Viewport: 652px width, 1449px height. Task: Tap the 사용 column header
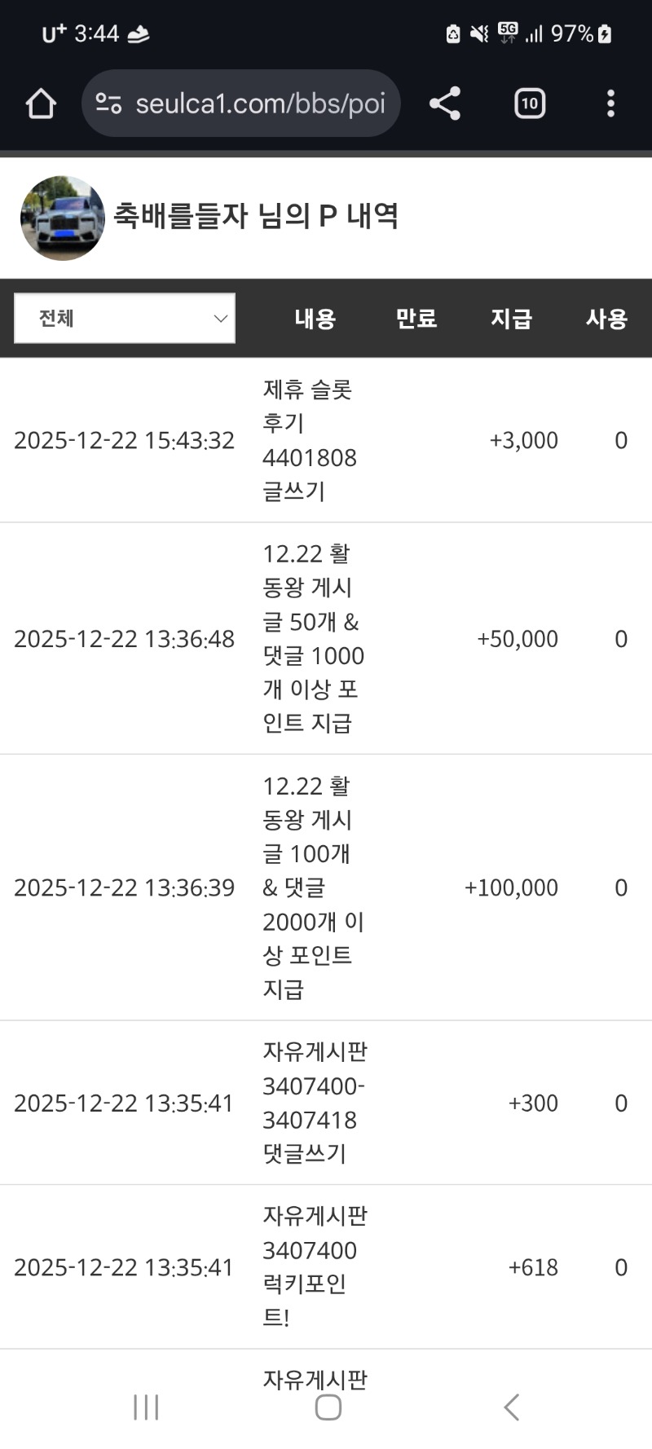coord(606,318)
